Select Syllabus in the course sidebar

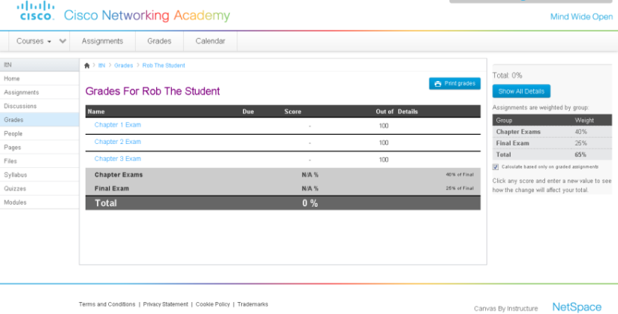click(x=16, y=175)
